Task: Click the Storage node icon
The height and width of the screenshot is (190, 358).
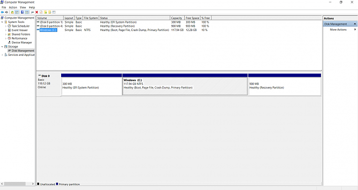Action: click(x=6, y=47)
